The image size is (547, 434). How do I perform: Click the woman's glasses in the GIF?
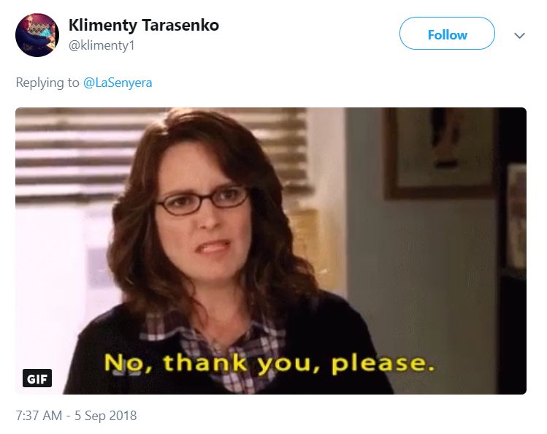click(x=202, y=201)
